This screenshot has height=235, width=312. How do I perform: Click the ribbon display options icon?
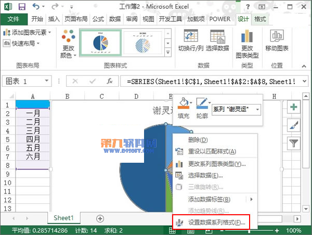(262, 7)
